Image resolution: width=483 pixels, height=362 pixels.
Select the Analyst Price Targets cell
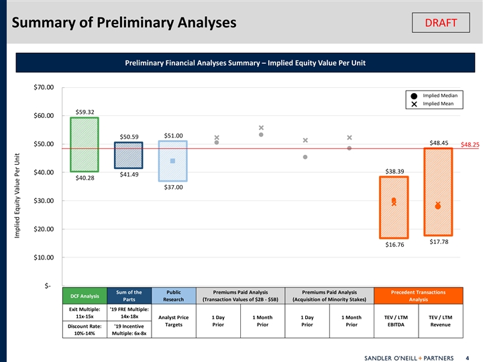[172, 321]
